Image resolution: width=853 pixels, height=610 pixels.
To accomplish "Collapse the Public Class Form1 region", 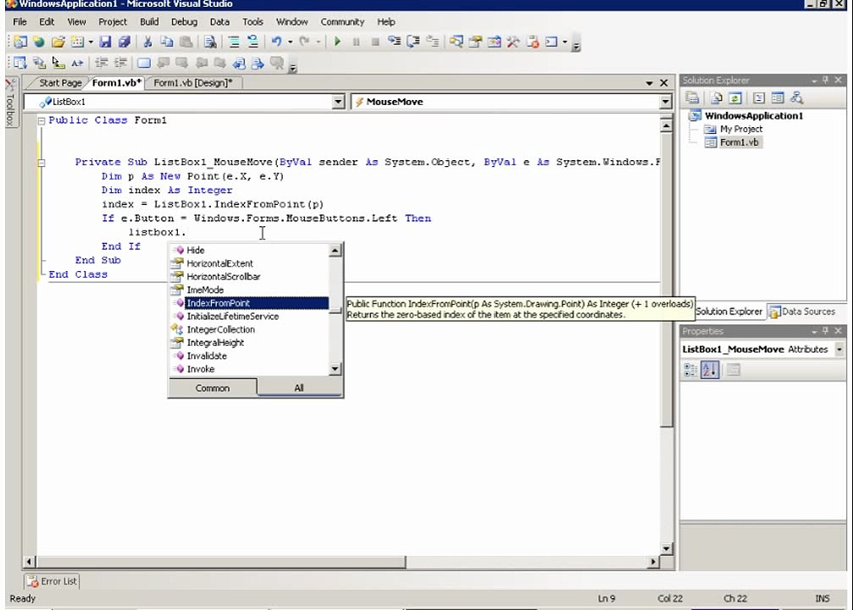I will click(42, 121).
